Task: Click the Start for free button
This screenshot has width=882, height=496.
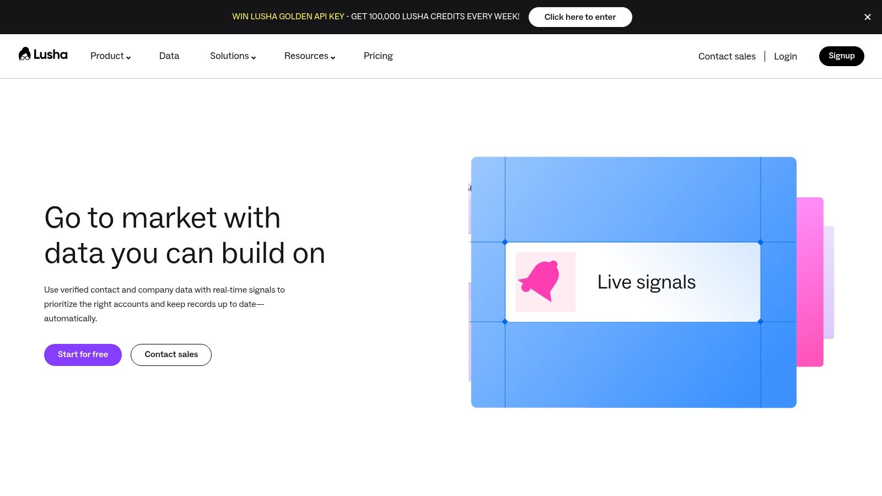Action: click(x=83, y=355)
